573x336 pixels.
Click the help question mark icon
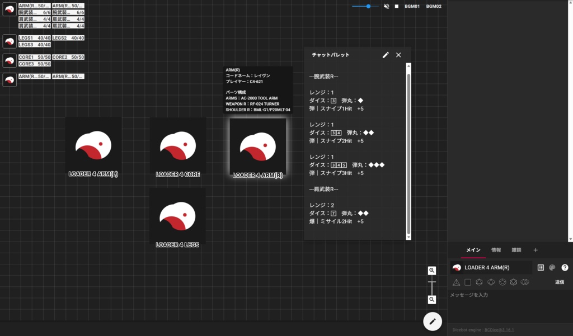click(565, 267)
